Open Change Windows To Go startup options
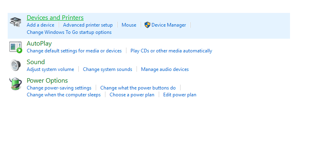The image size is (309, 154). (x=69, y=32)
